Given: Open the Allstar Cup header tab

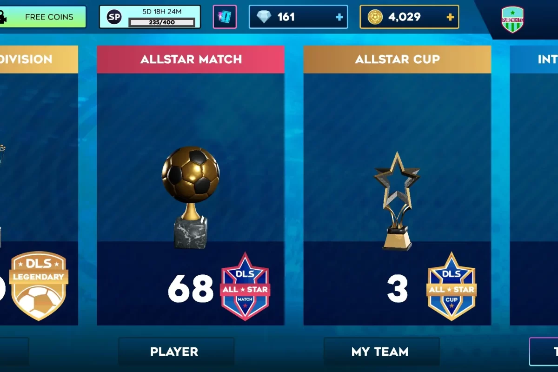Looking at the screenshot, I should 397,60.
